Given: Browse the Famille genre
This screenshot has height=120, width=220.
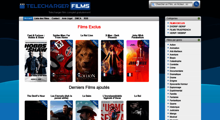Looking at the screenshot, I should pos(173,94).
